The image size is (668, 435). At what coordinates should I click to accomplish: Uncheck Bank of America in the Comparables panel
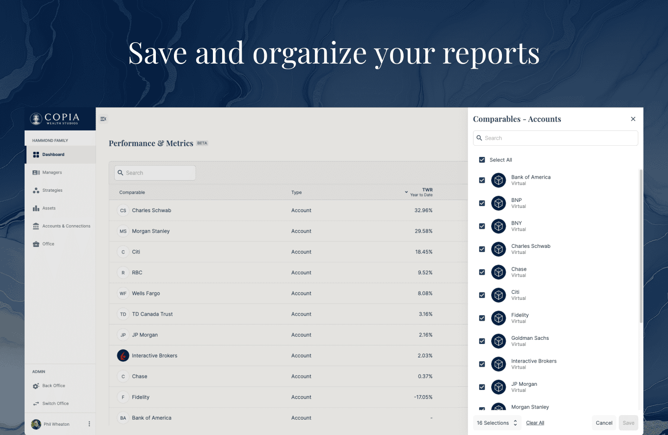coord(482,180)
